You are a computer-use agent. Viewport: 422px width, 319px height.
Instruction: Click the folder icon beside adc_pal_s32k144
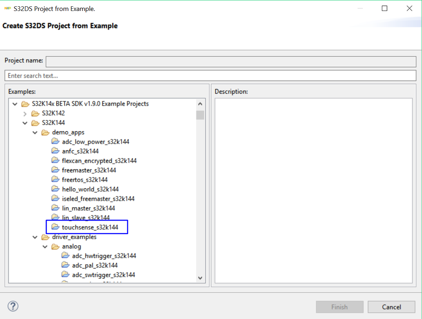click(65, 265)
